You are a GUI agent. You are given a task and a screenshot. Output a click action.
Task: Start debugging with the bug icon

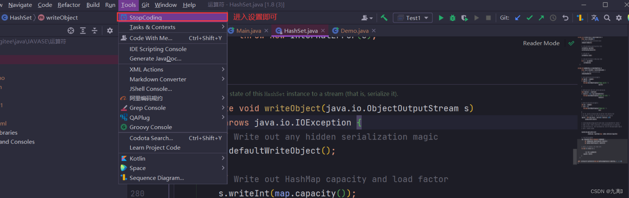[453, 18]
